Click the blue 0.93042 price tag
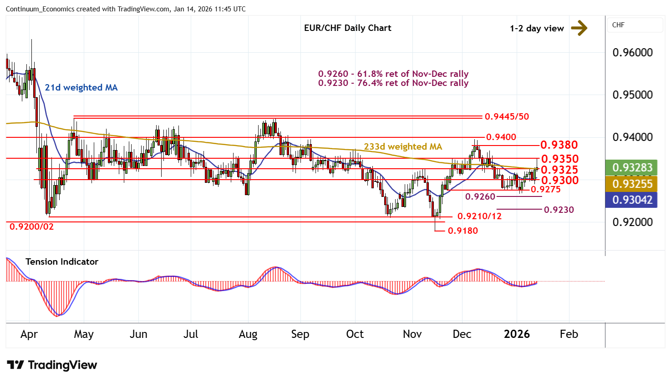The height and width of the screenshot is (382, 671). click(632, 200)
